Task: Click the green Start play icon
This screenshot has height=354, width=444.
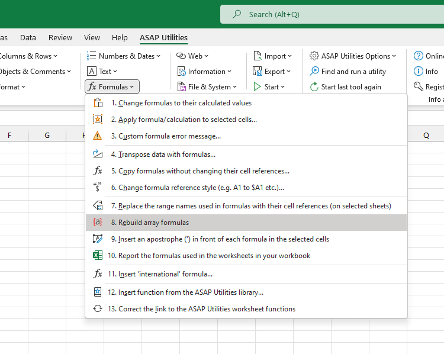Action: click(257, 86)
